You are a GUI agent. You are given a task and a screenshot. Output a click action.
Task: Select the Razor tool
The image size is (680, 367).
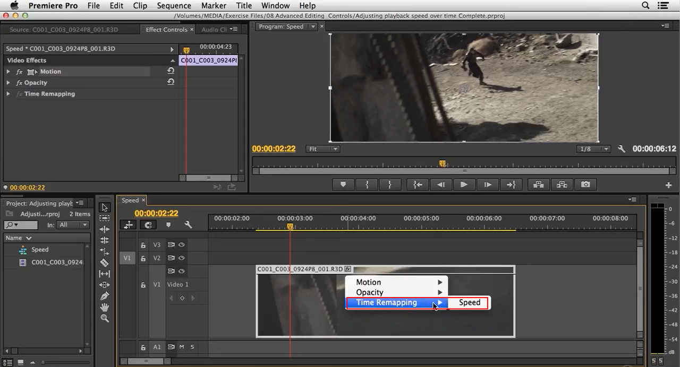105,263
